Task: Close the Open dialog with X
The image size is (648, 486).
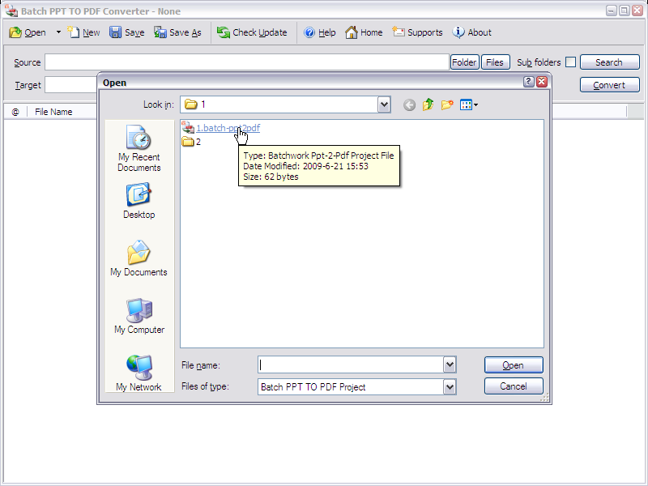Action: click(542, 82)
